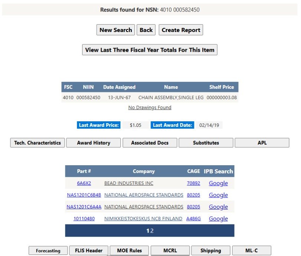Show the Associated Docs tab
The width and height of the screenshot is (301, 256).
point(150,143)
